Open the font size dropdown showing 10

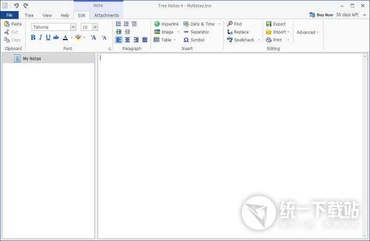click(95, 27)
